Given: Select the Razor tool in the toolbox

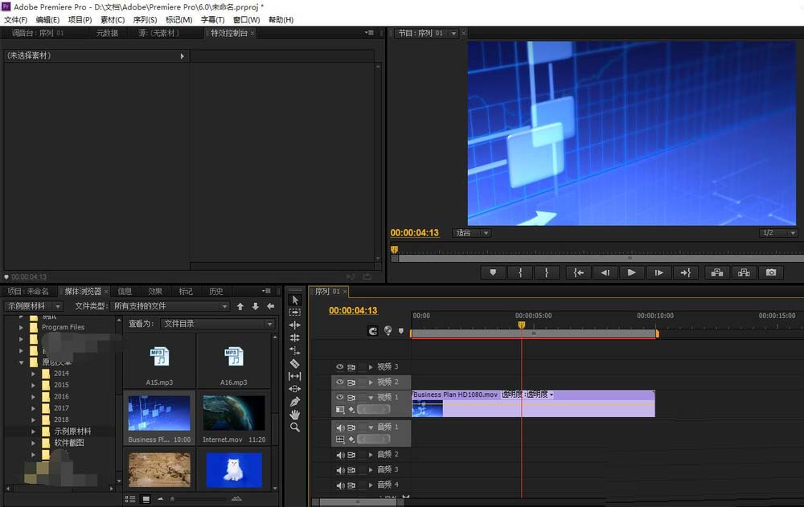Looking at the screenshot, I should pos(295,363).
